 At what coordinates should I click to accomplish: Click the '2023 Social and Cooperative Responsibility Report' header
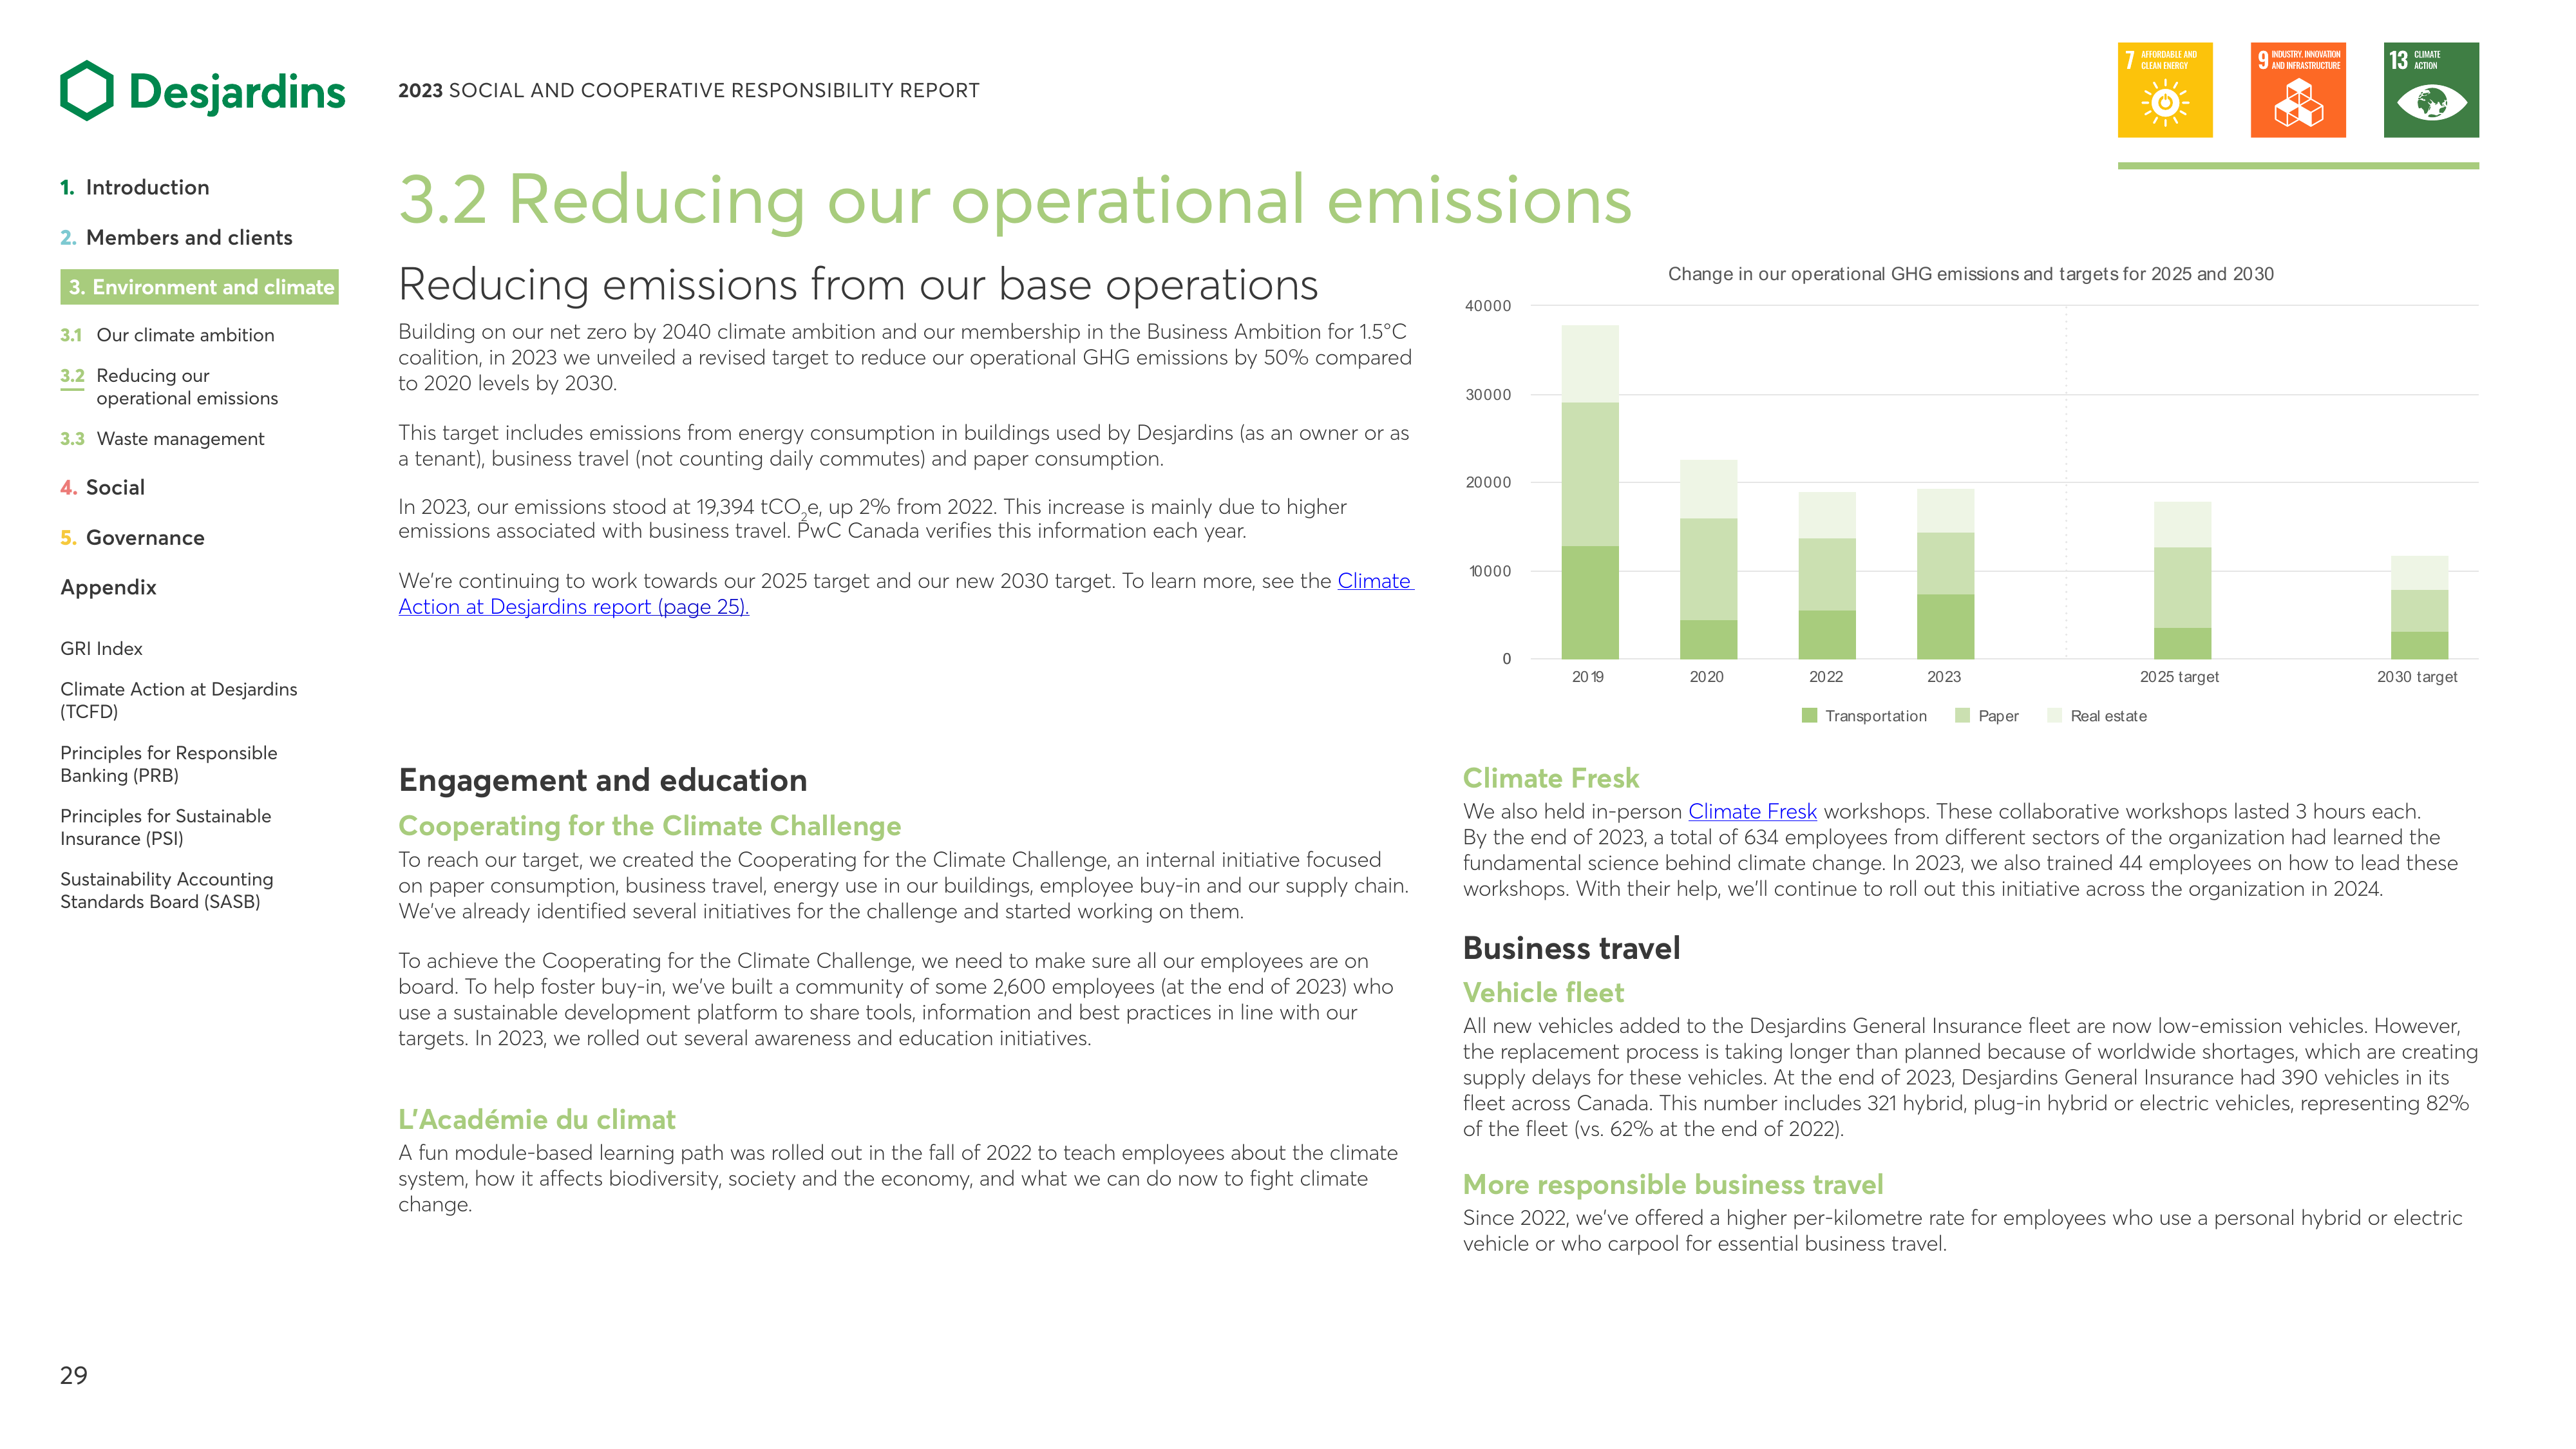tap(689, 91)
